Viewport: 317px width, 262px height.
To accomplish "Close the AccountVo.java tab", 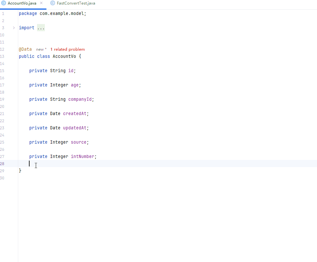I will pyautogui.click(x=41, y=3).
